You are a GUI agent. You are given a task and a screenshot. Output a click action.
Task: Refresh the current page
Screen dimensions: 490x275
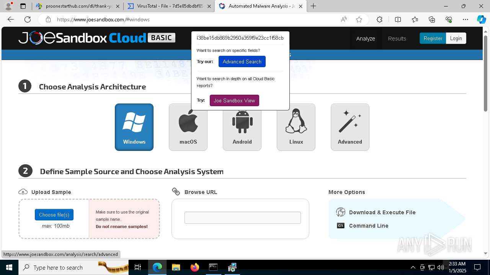tap(28, 19)
